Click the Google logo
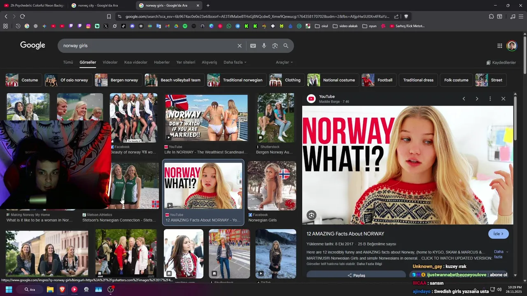 coord(33,45)
